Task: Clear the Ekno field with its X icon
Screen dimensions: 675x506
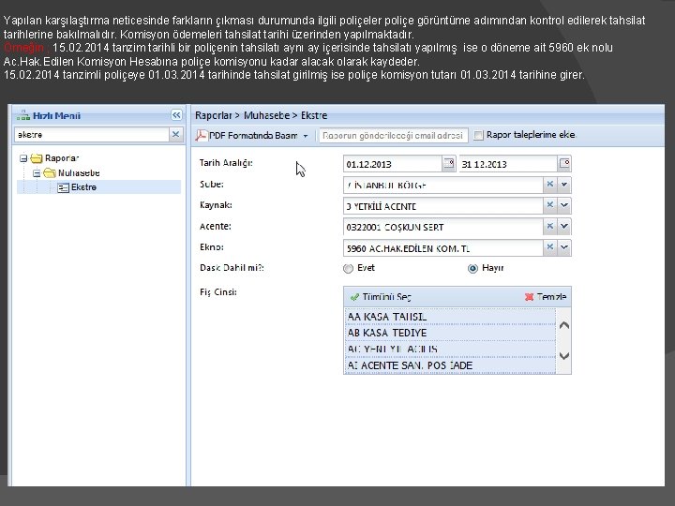Action: [549, 247]
